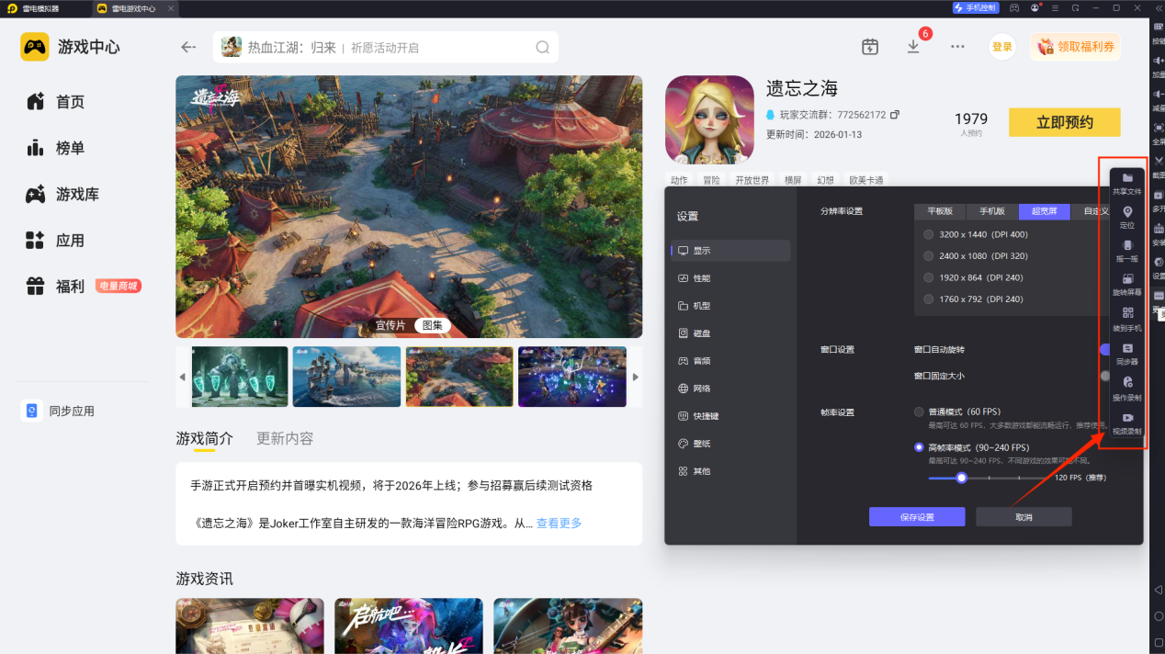Choose 普通模式 (60 FPS) frame rate
This screenshot has width=1165, height=654.
[x=919, y=412]
